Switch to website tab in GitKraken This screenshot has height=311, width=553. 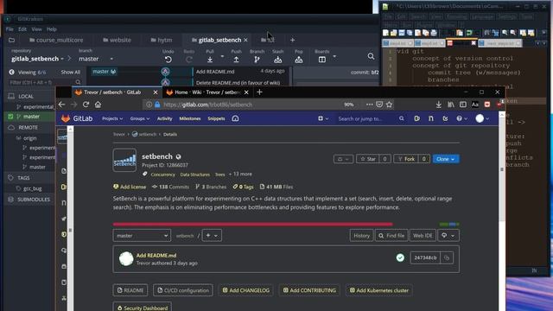[x=118, y=40]
